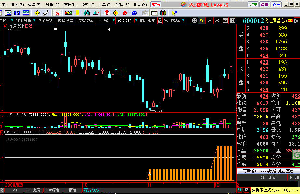Switch to the 标准 bottom tab
This screenshot has height=194, width=300.
(72, 190)
